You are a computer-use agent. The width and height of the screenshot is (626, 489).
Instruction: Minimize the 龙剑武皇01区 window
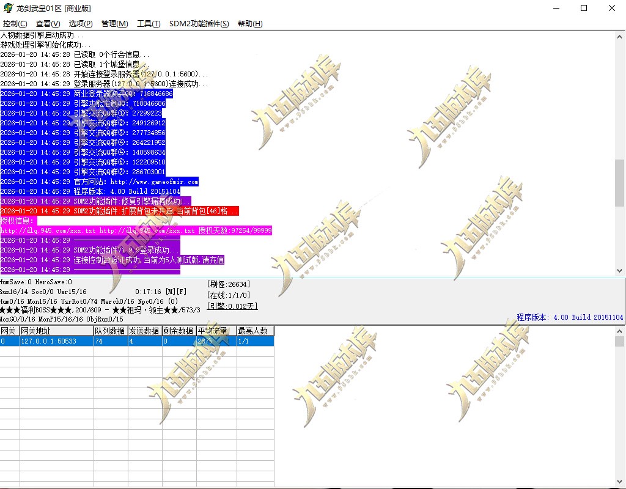pos(556,8)
